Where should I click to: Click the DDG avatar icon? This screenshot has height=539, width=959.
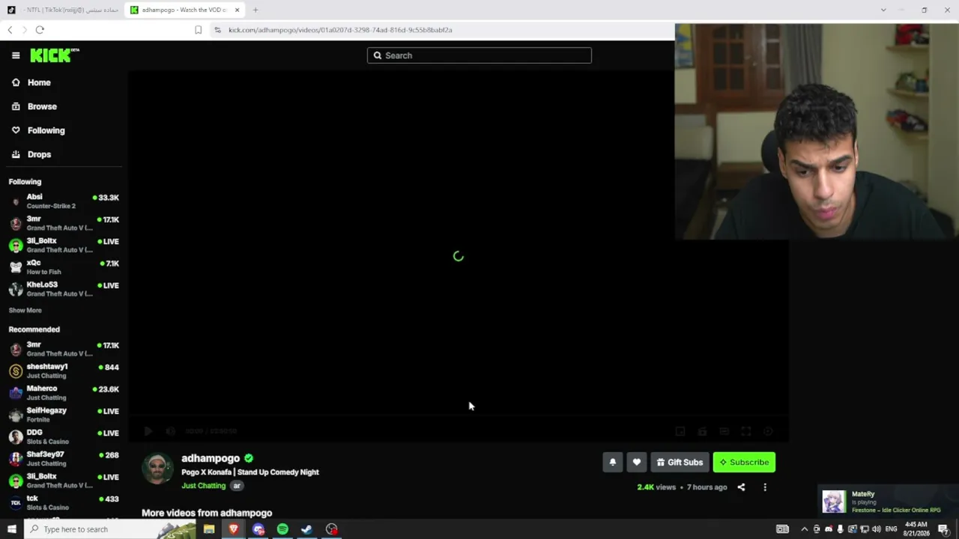16,436
